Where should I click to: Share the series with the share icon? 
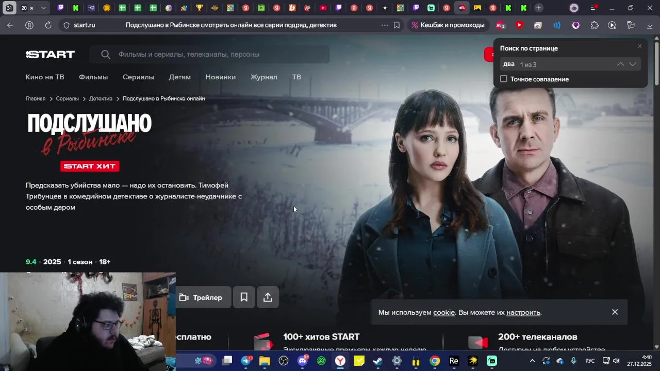pyautogui.click(x=268, y=297)
